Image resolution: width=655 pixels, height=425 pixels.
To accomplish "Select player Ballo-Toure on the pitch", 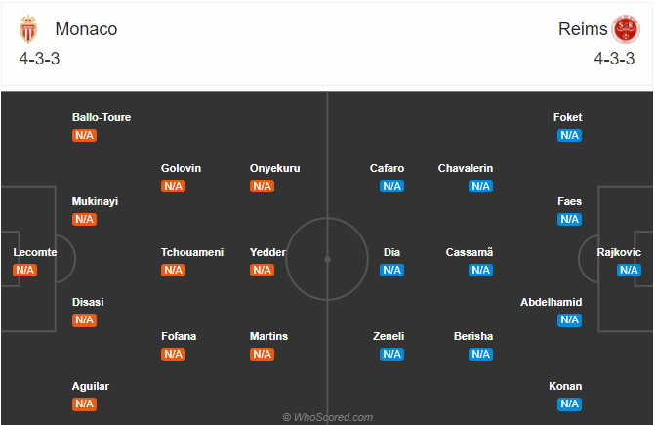I will 102,117.
